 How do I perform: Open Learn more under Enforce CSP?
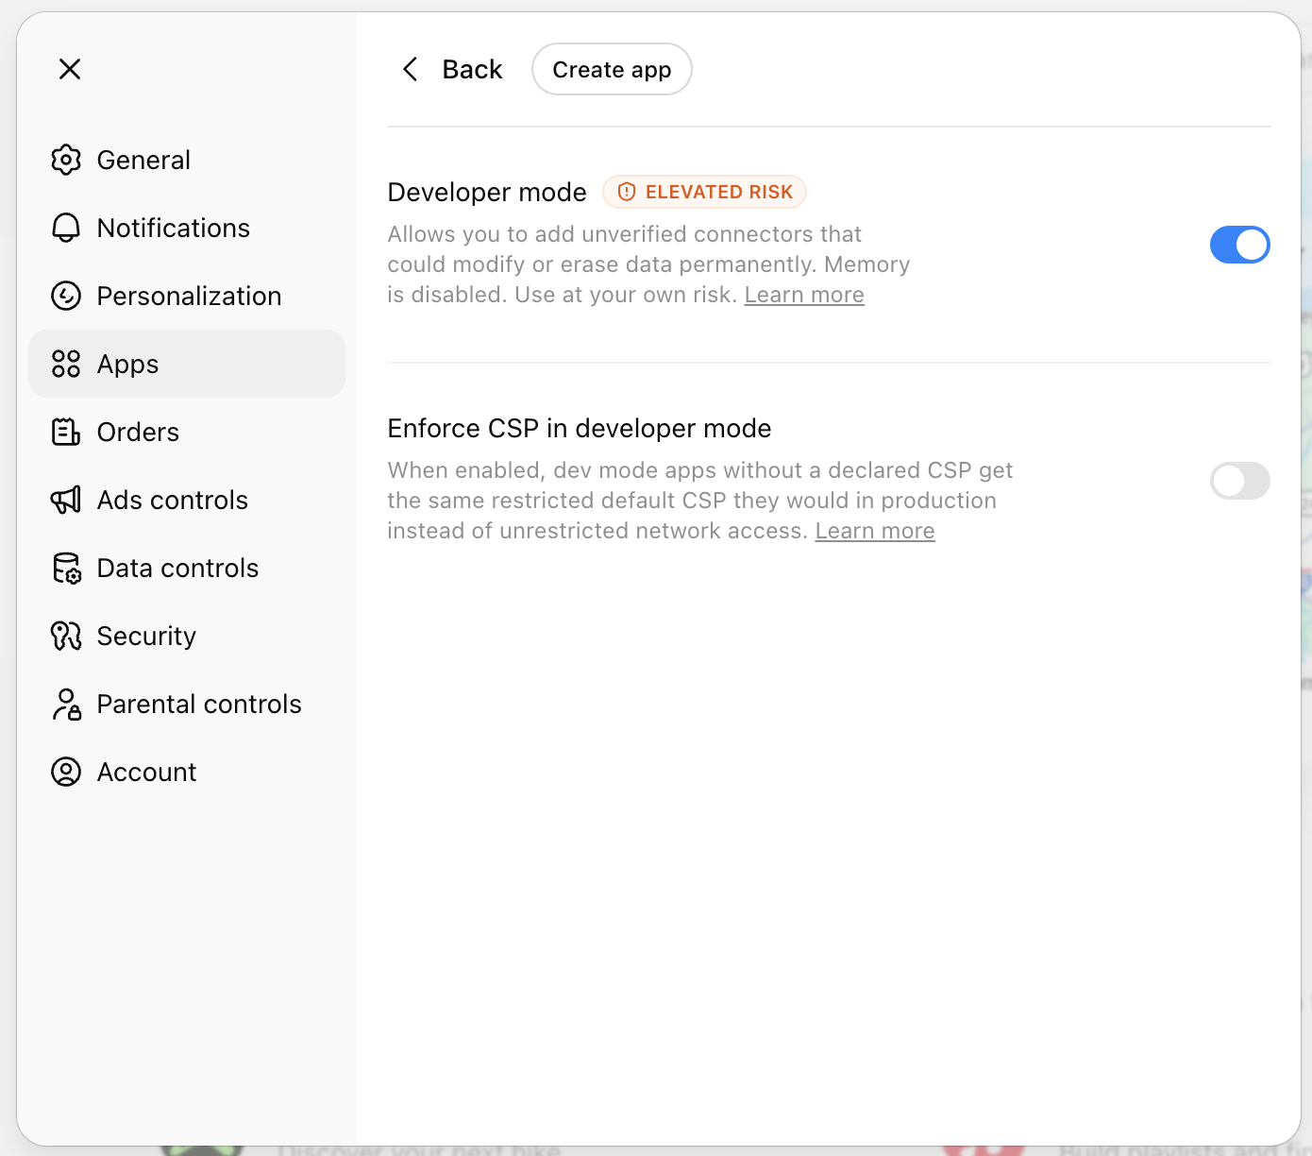(x=874, y=531)
